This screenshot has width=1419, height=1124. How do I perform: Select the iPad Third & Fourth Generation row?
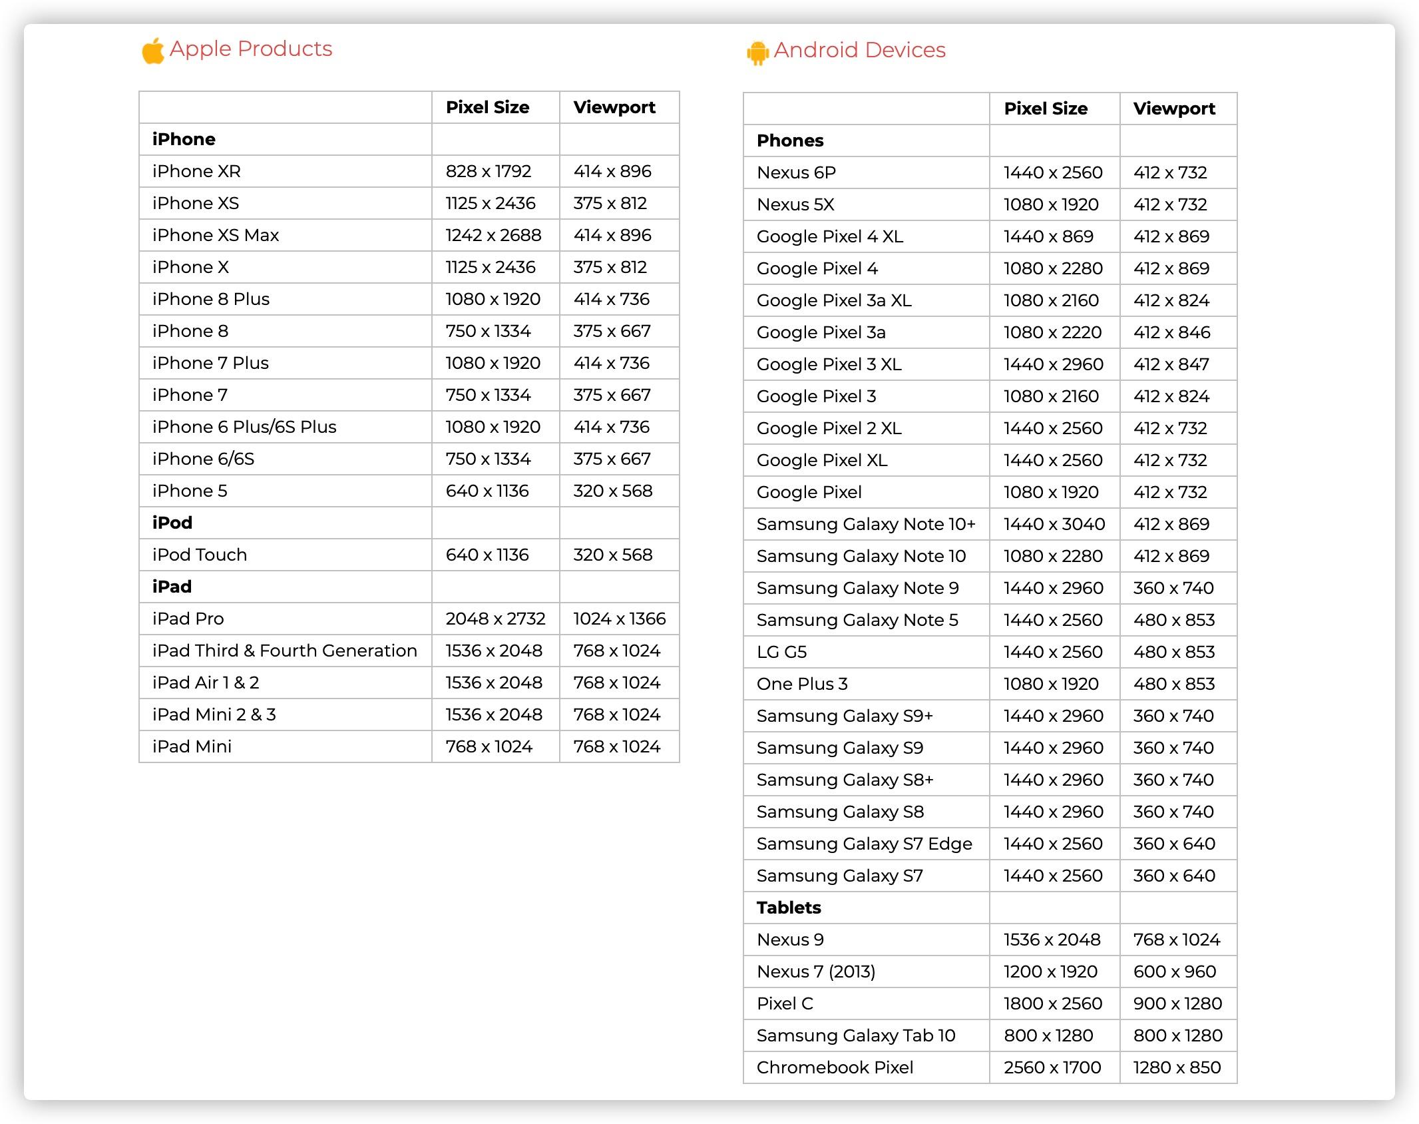[284, 651]
